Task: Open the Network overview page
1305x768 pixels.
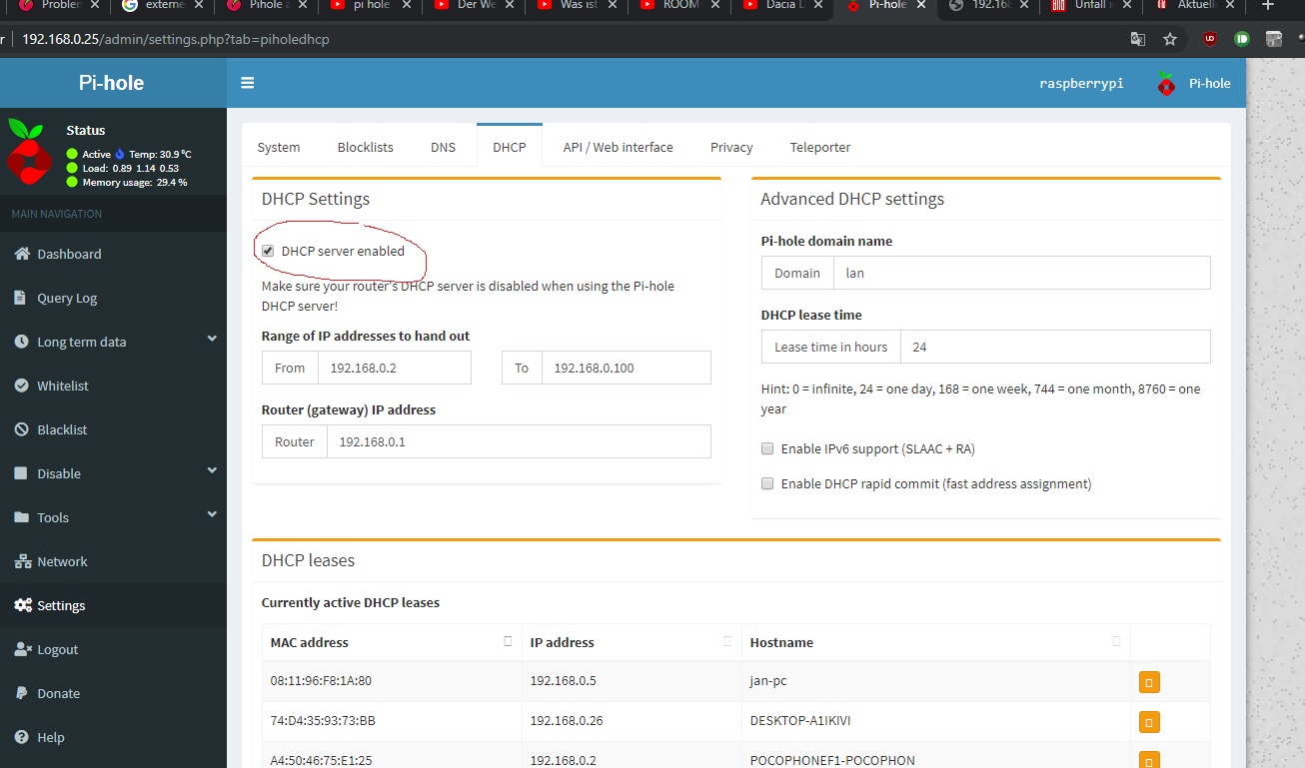Action: tap(62, 561)
